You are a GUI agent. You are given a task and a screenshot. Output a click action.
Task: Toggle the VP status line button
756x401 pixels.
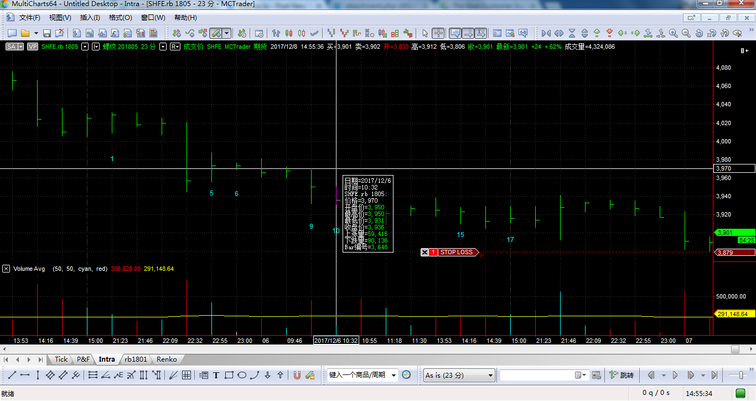(x=33, y=47)
